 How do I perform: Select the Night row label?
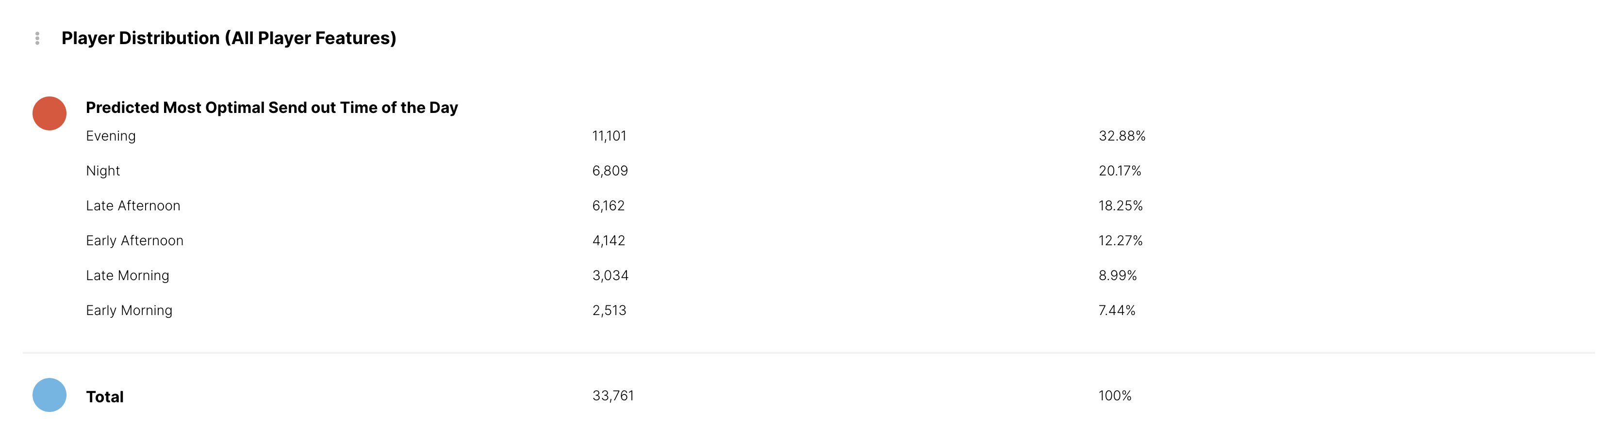click(103, 171)
